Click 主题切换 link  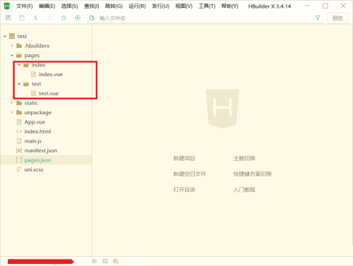[244, 159]
